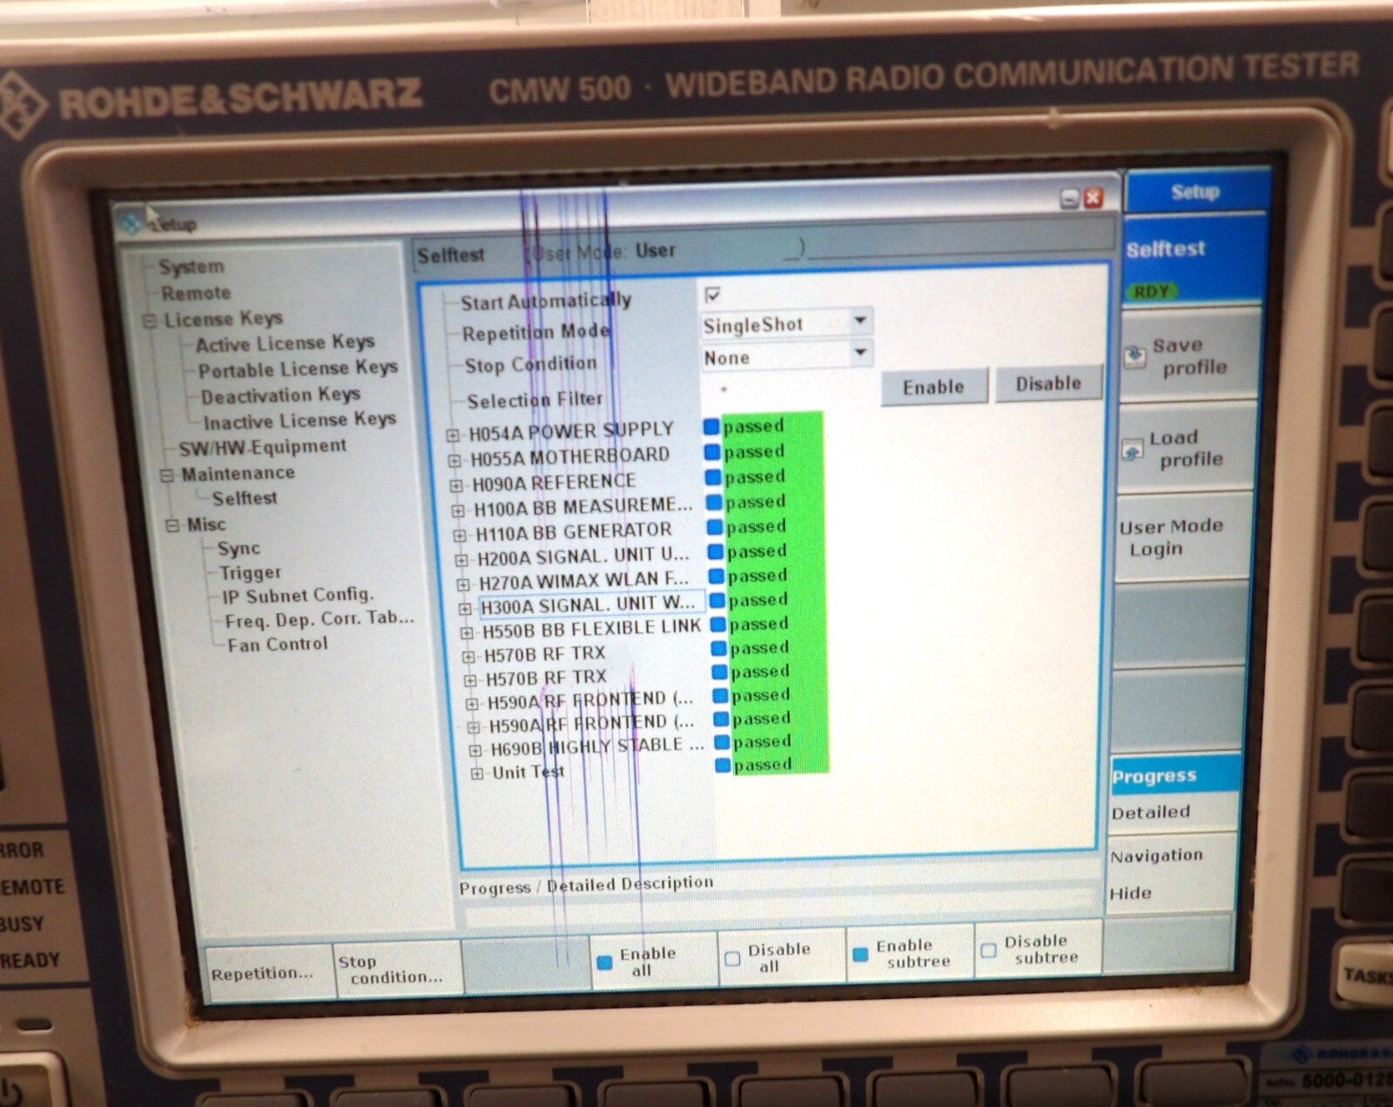Select the Disable all radio option
The image size is (1393, 1107).
[x=732, y=958]
